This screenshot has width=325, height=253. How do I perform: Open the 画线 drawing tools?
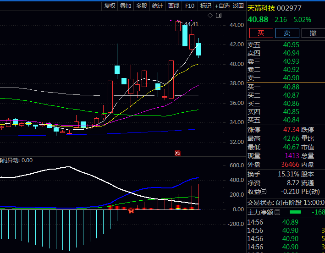pyautogui.click(x=174, y=6)
